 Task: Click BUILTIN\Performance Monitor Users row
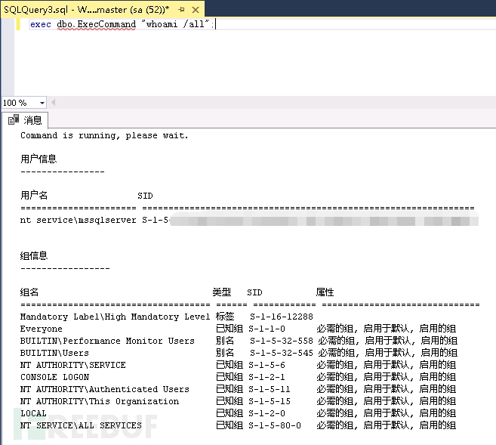click(239, 341)
